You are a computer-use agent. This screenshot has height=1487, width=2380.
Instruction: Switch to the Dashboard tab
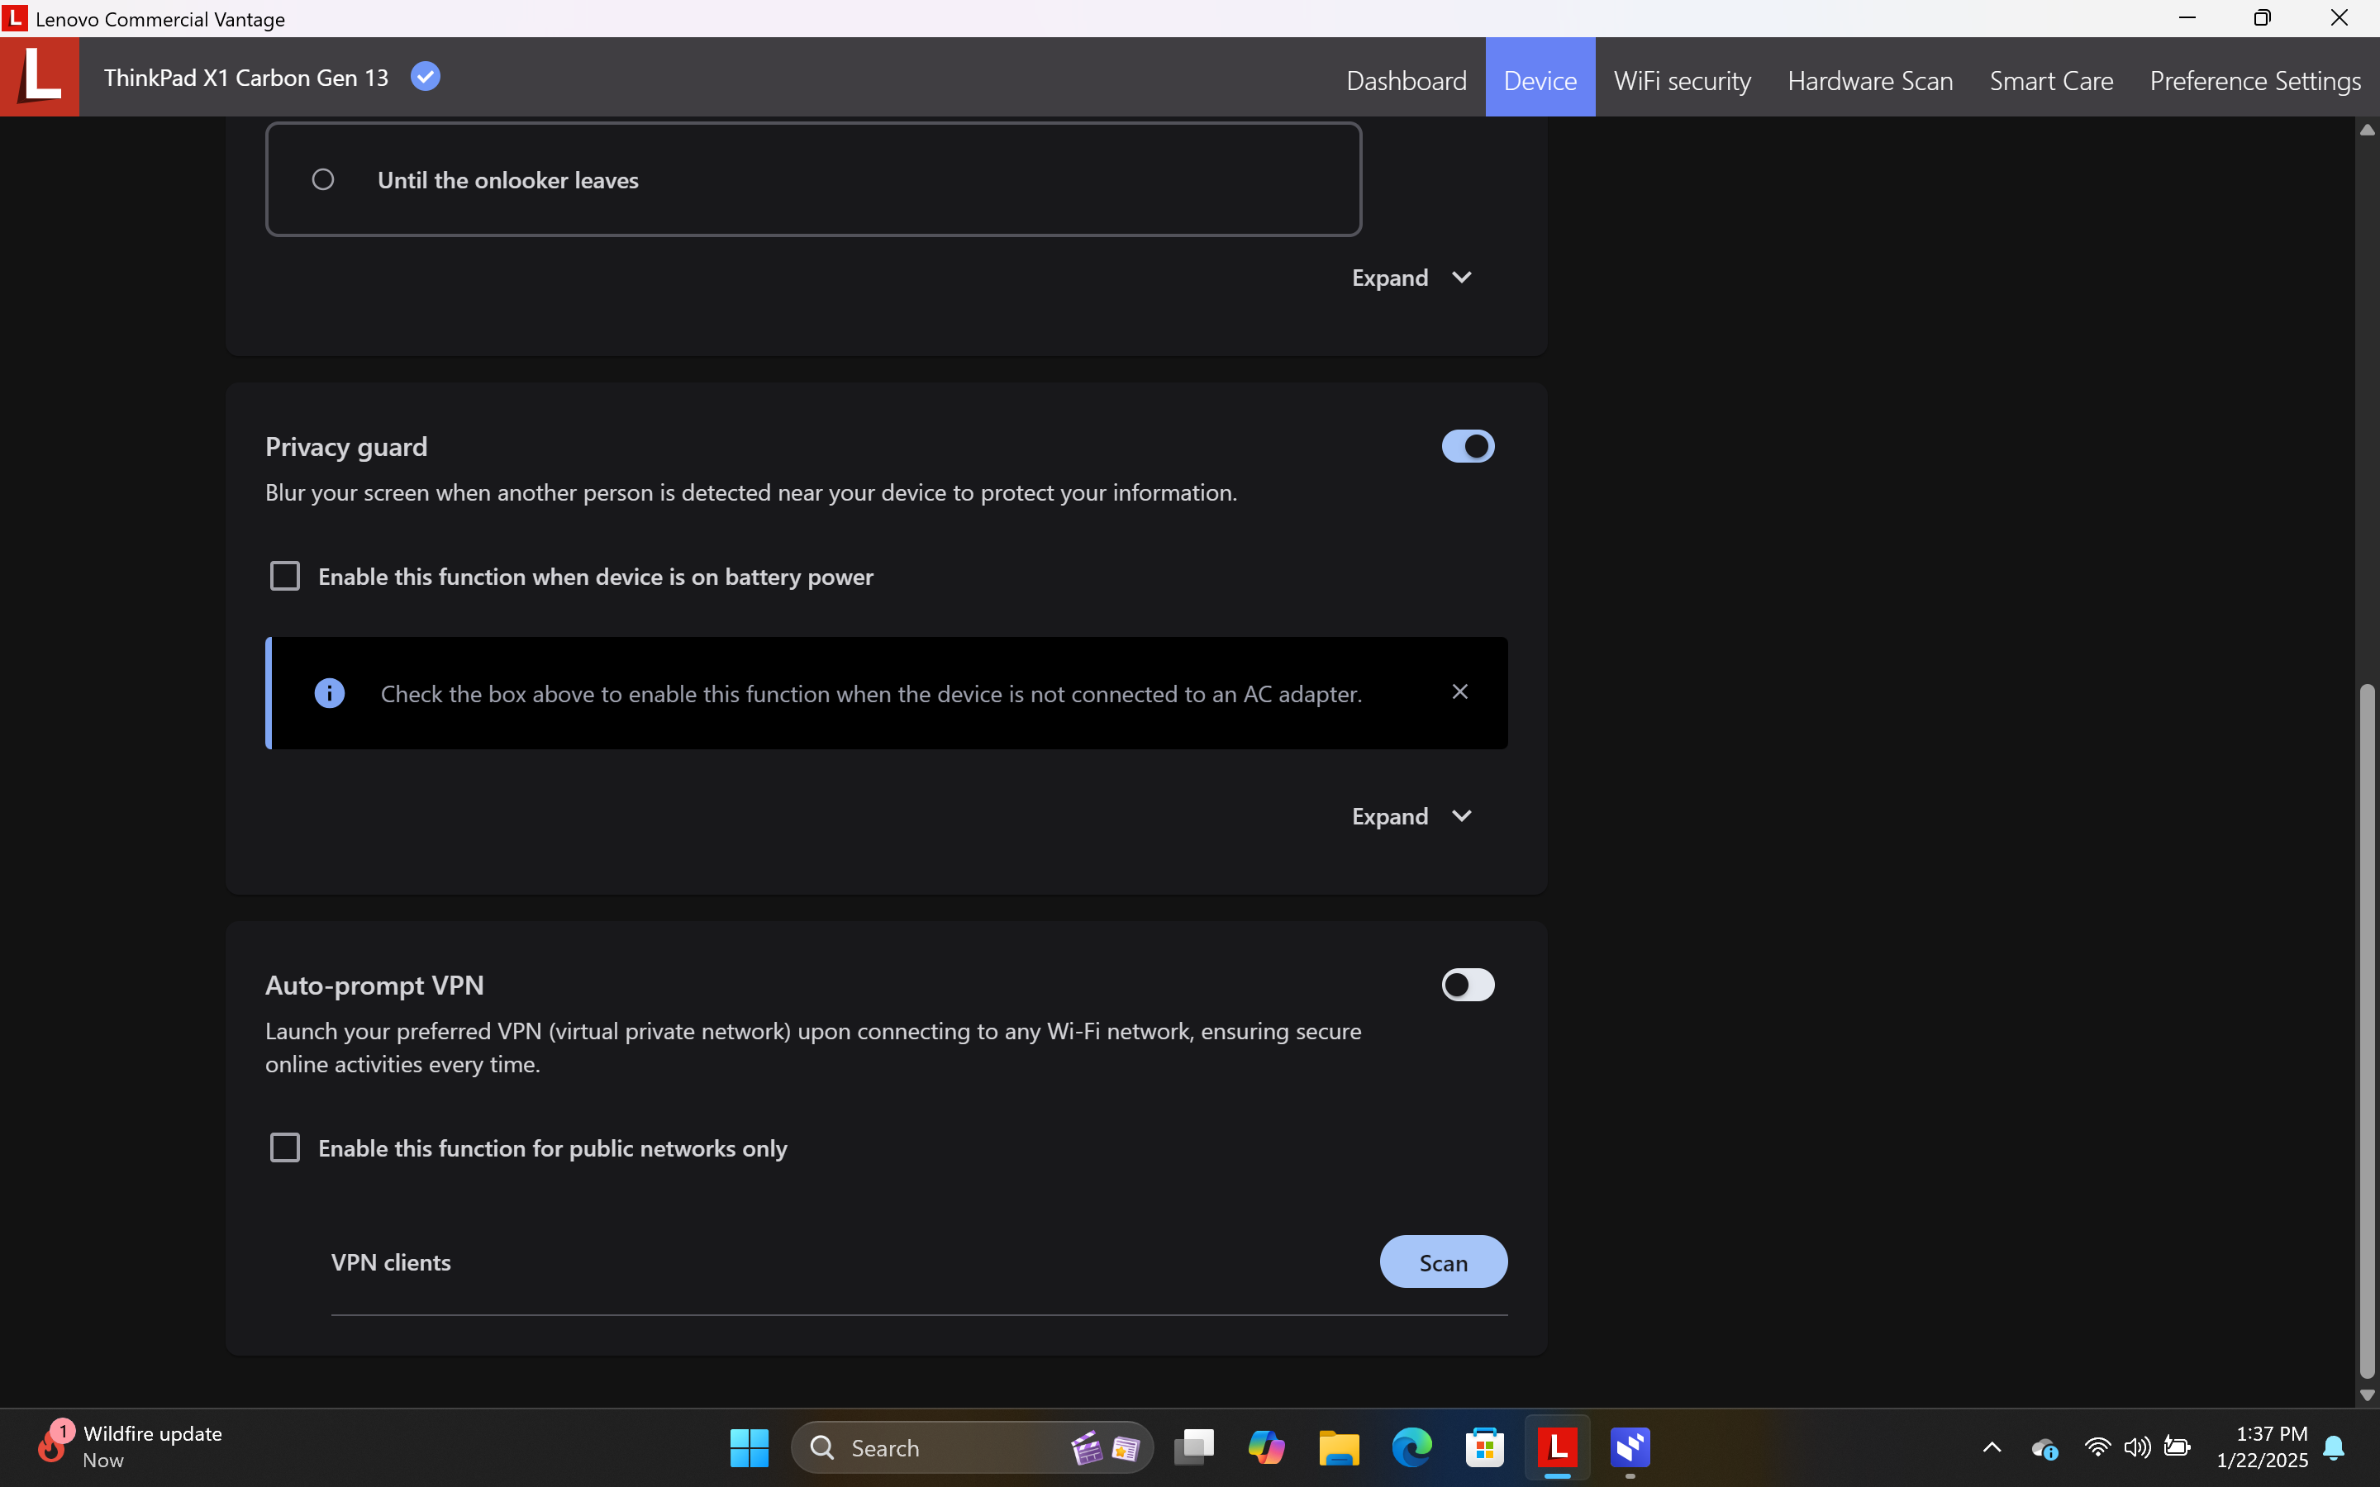pos(1407,79)
